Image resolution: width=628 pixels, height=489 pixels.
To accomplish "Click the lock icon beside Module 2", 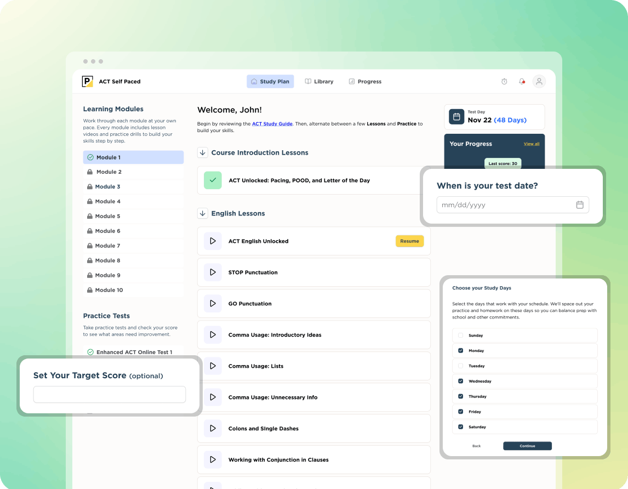I will coord(90,172).
